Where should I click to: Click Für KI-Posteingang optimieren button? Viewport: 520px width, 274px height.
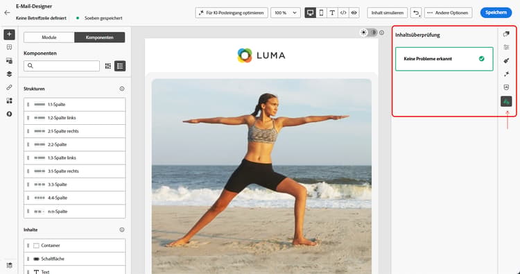231,12
